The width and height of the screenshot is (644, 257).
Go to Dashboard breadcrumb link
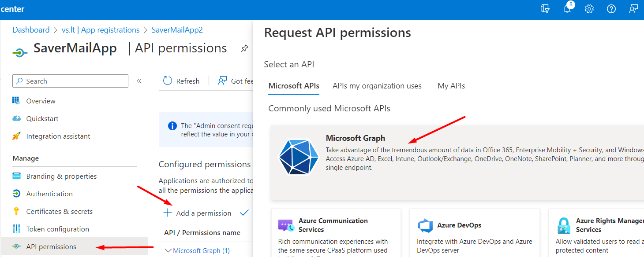(x=31, y=30)
